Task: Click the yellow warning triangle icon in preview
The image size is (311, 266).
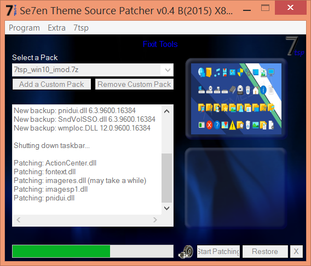Action: coord(232,126)
